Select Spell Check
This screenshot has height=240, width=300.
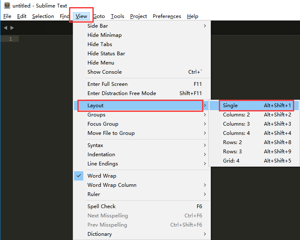[142, 206]
